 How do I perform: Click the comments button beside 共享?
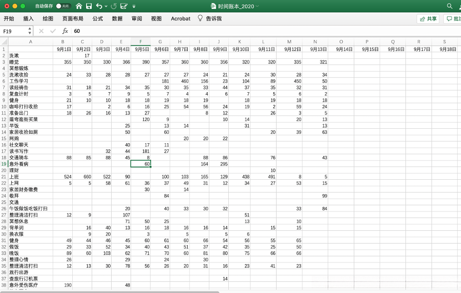click(x=453, y=19)
